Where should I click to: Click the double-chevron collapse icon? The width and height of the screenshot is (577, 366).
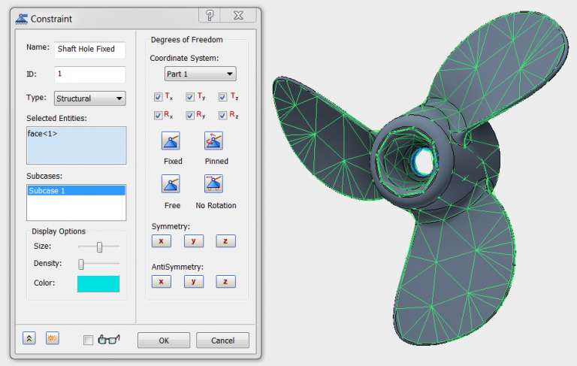29,338
